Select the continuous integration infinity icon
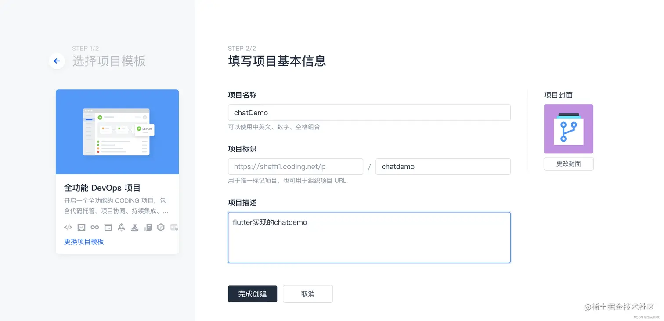This screenshot has height=321, width=664. pos(95,227)
